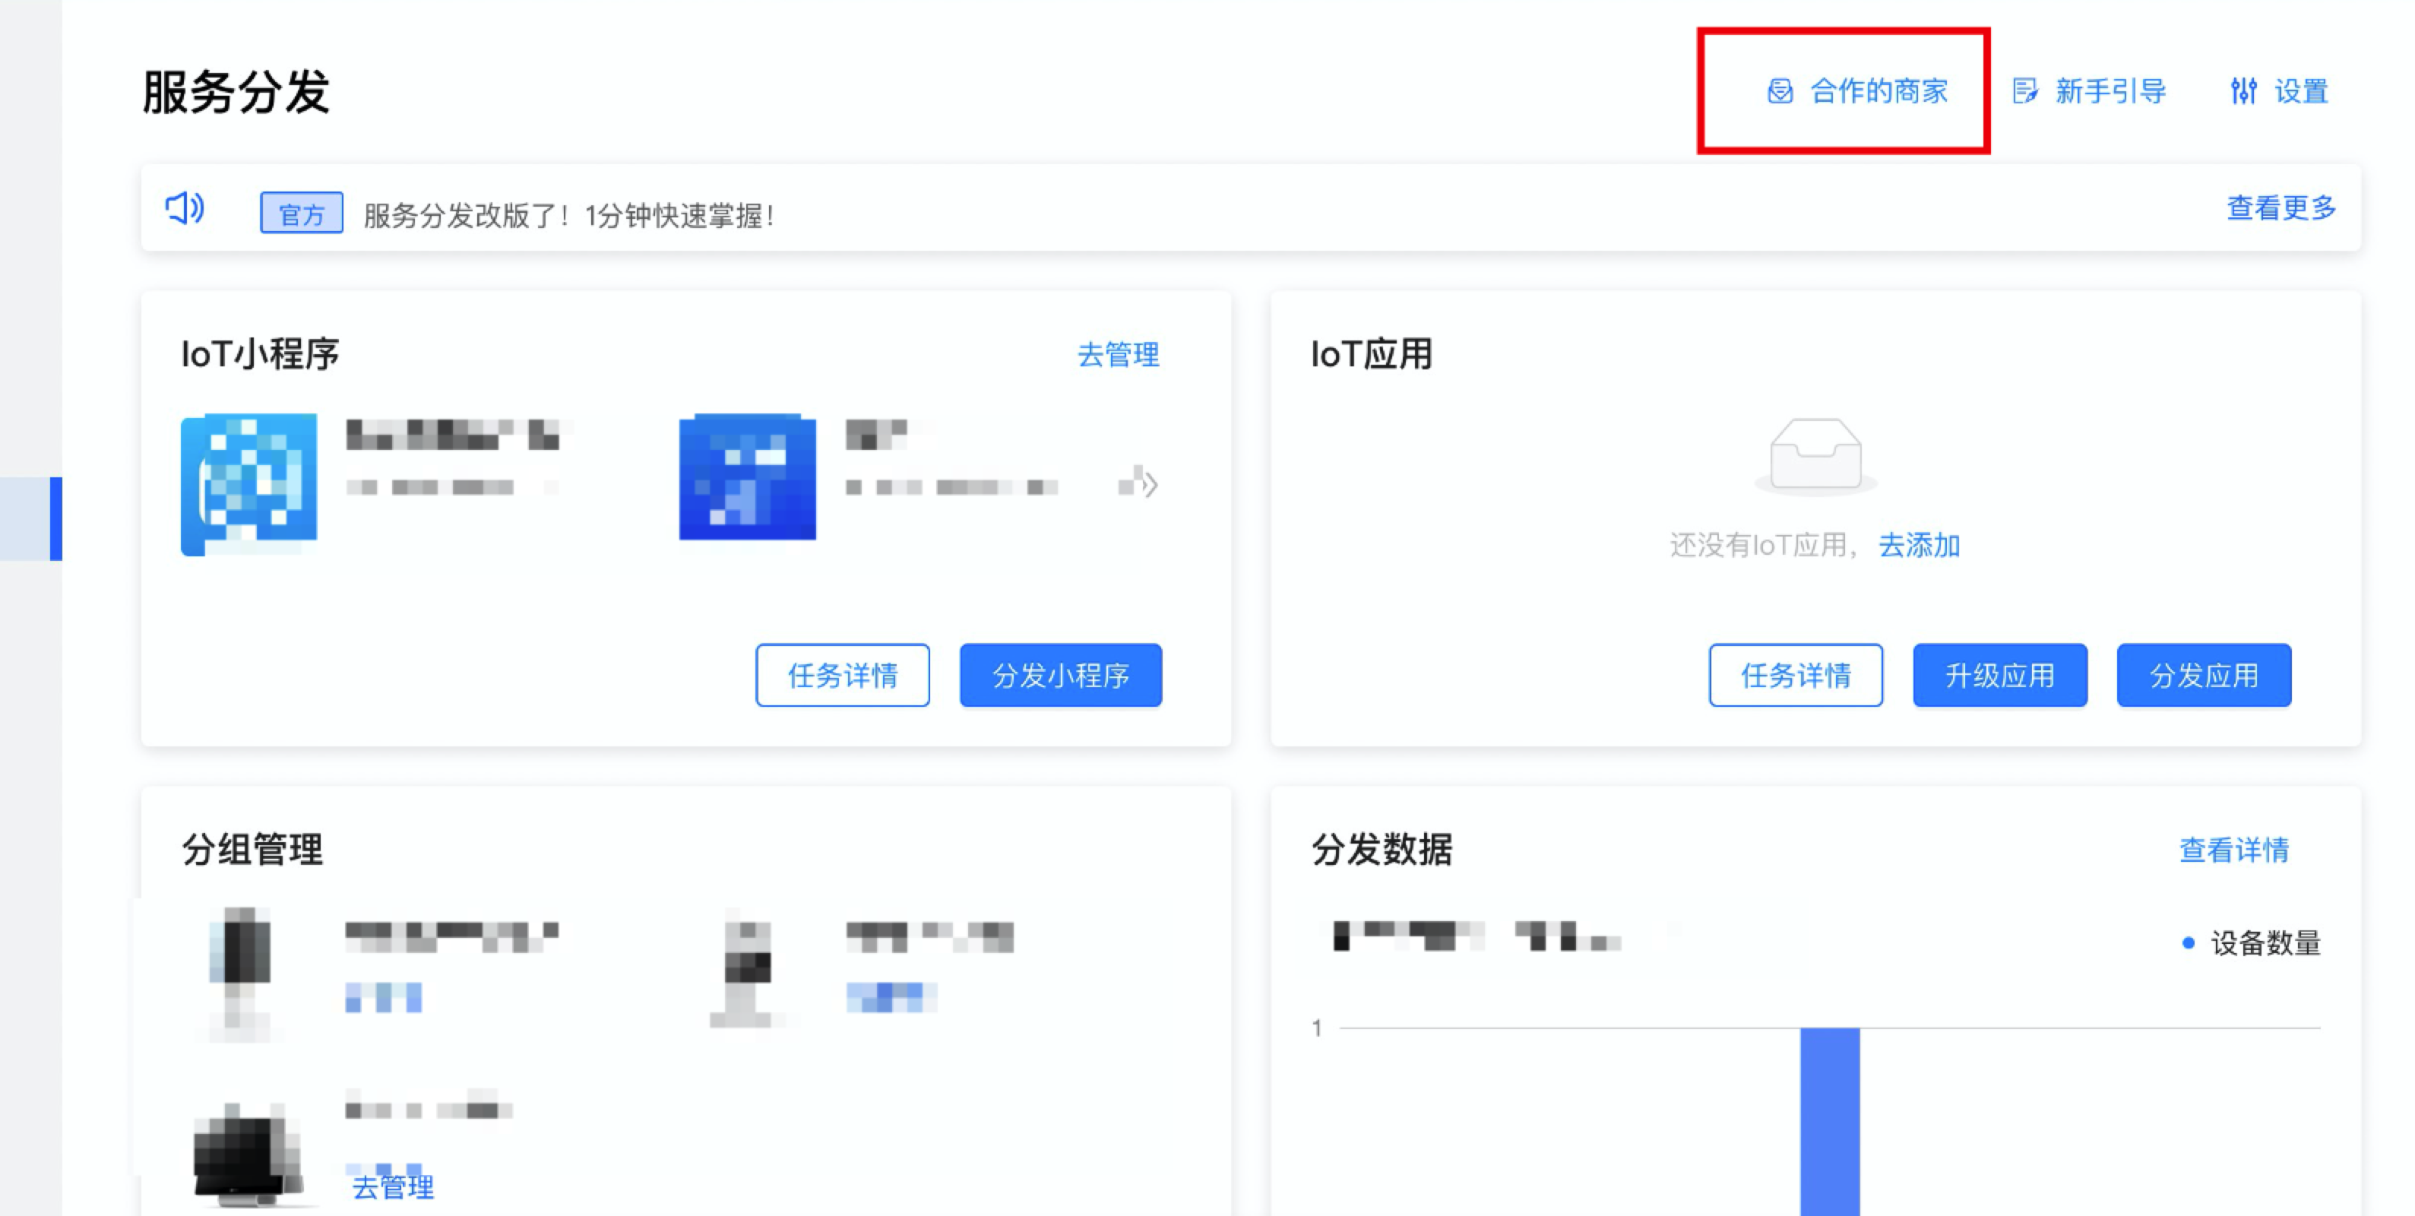Click the announcement speaker icon
This screenshot has height=1216, width=2415.
pos(185,208)
